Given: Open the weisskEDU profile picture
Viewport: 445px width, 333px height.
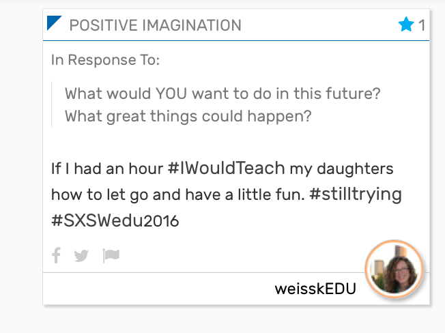Looking at the screenshot, I should point(394,269).
